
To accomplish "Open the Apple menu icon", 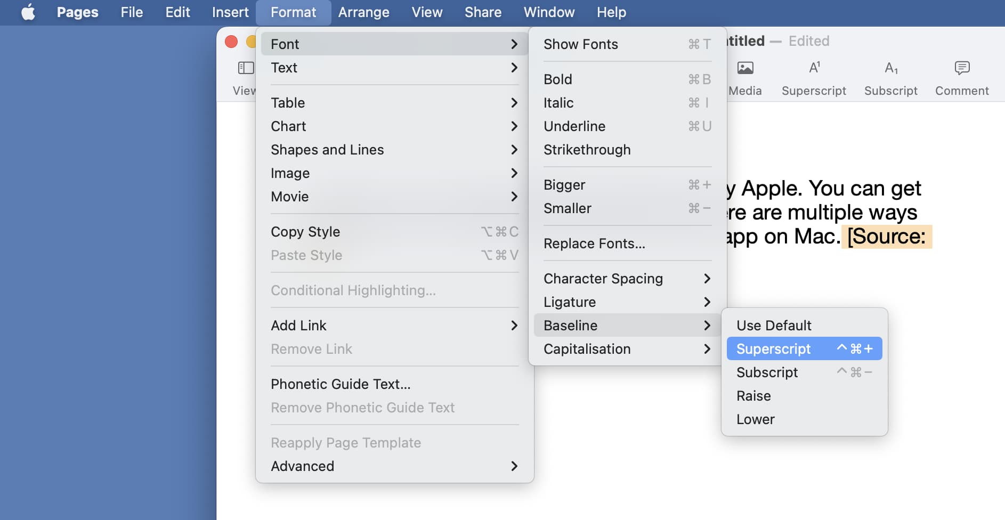I will click(28, 12).
